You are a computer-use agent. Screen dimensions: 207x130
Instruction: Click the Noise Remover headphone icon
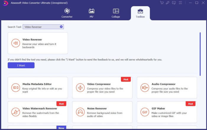(80, 112)
